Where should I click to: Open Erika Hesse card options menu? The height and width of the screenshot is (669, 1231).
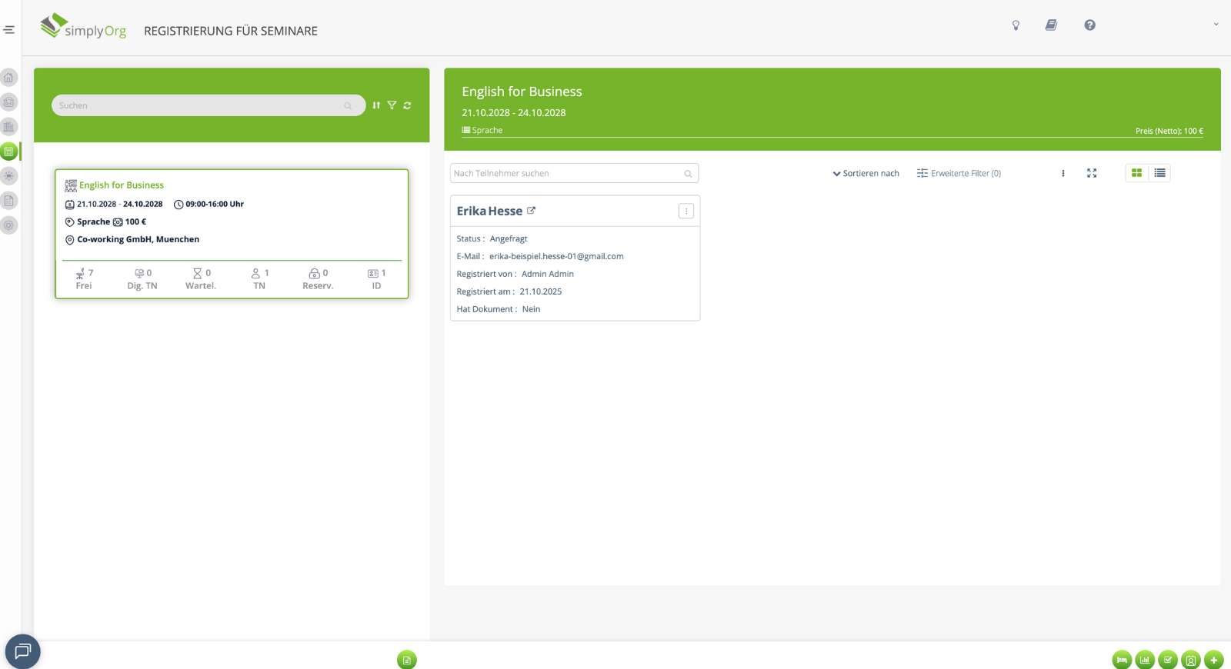(686, 211)
